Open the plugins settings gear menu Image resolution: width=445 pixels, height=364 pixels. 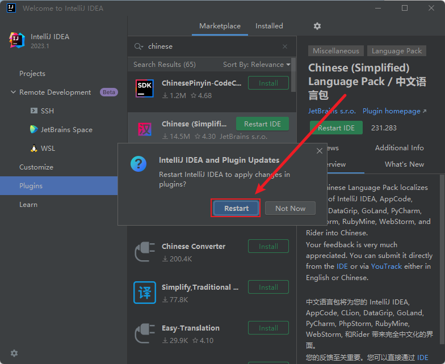317,26
